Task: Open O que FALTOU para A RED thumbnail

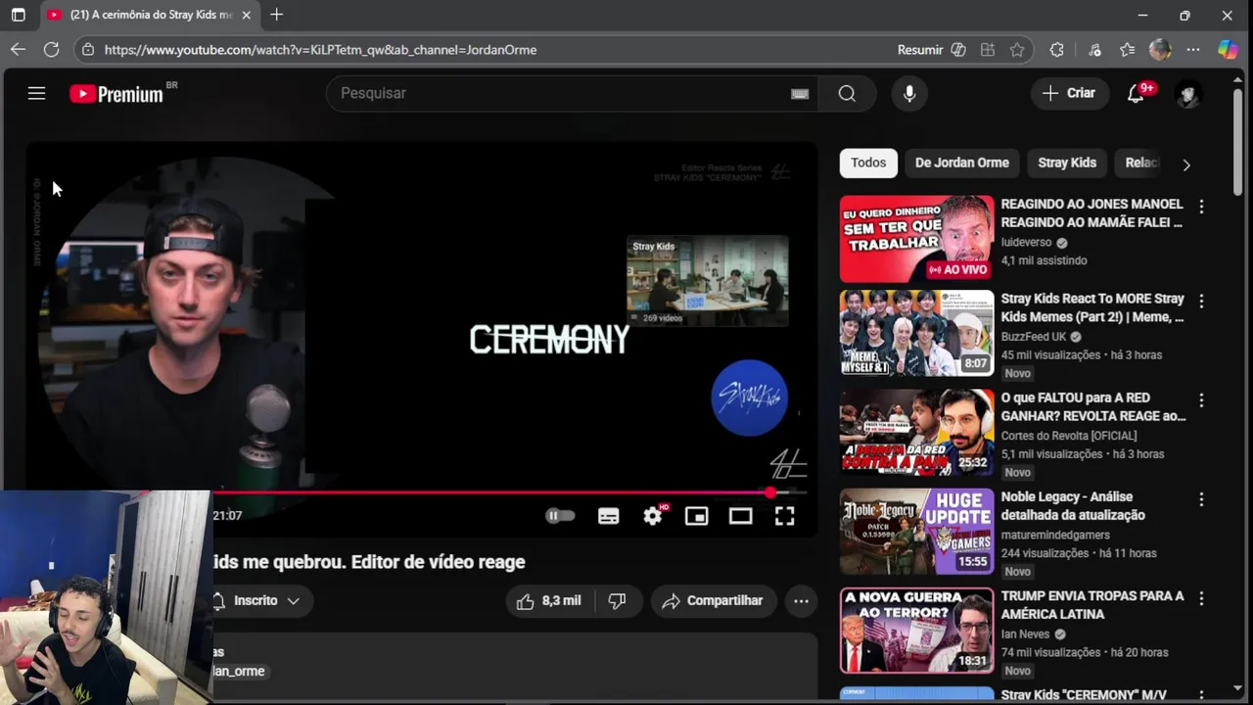Action: tap(916, 432)
